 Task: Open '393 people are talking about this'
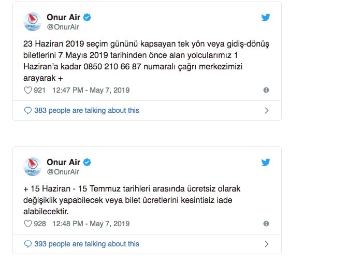[x=86, y=244]
